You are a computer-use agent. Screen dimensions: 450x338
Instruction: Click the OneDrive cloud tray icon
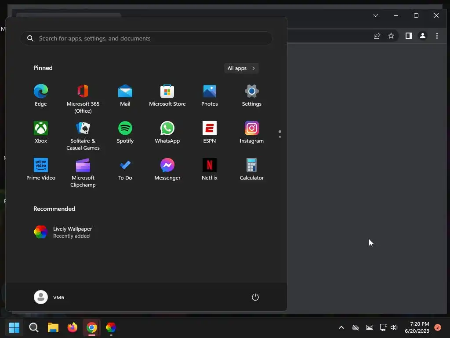pos(356,327)
